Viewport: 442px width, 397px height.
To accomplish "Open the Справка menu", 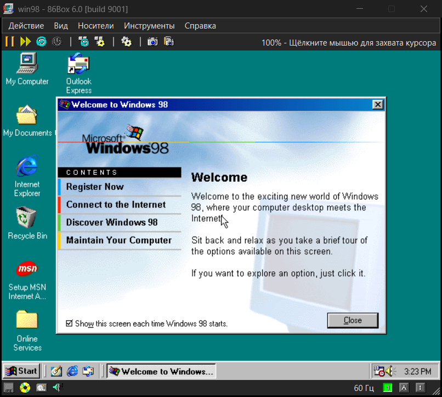I will 200,26.
